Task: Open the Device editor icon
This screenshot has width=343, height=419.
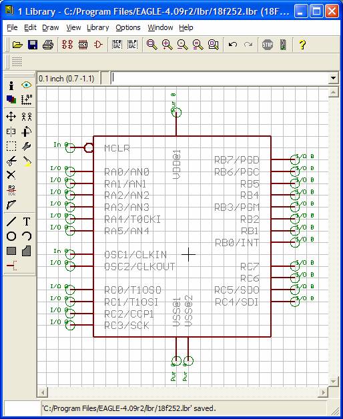Action: point(67,44)
